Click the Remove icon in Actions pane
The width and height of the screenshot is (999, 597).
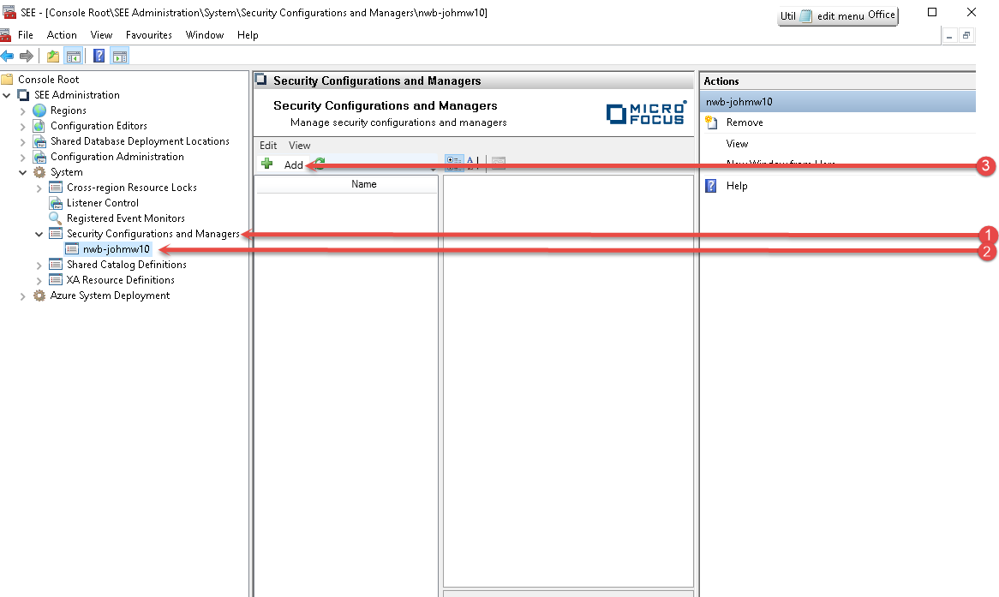click(712, 122)
